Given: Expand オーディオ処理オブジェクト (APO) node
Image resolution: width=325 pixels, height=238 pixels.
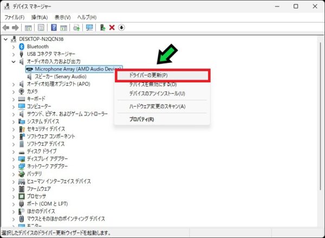Looking at the screenshot, I should click(x=14, y=84).
